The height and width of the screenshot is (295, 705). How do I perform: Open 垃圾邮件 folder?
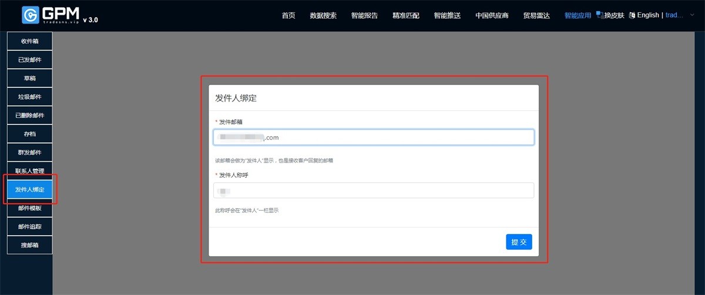(29, 97)
